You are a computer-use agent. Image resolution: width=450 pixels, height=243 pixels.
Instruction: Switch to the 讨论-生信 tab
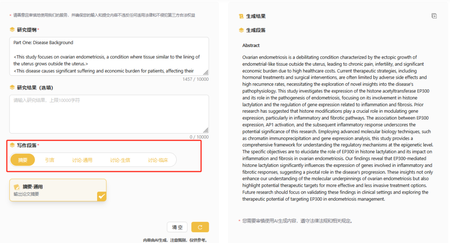coord(120,160)
